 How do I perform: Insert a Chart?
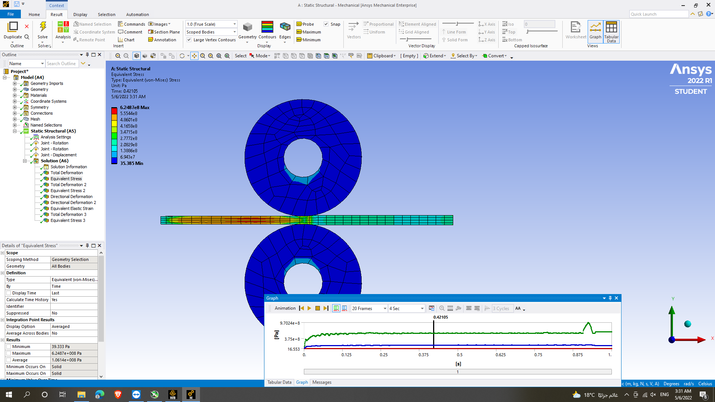point(126,40)
